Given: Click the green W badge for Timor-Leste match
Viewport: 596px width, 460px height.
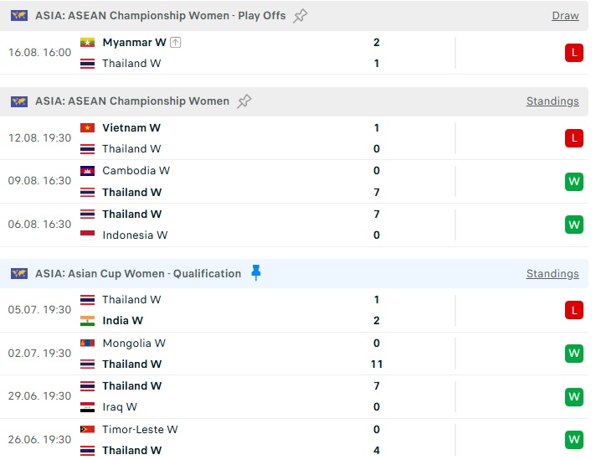Looking at the screenshot, I should tap(574, 440).
